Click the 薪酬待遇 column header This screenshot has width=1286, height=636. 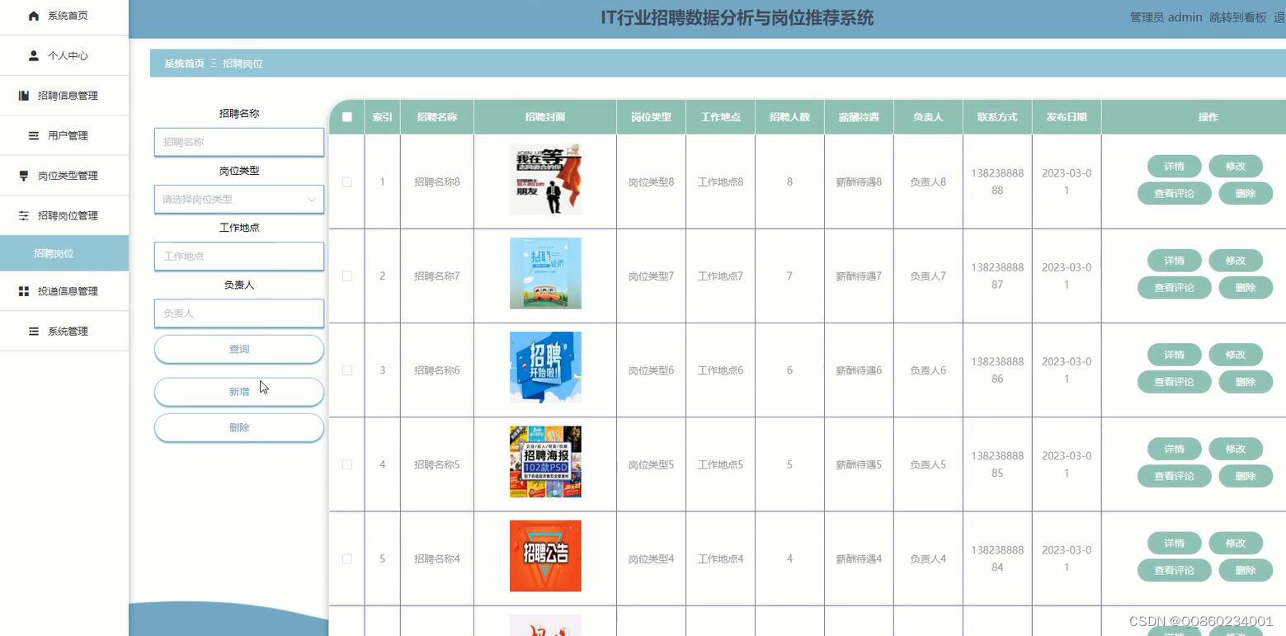coord(859,117)
